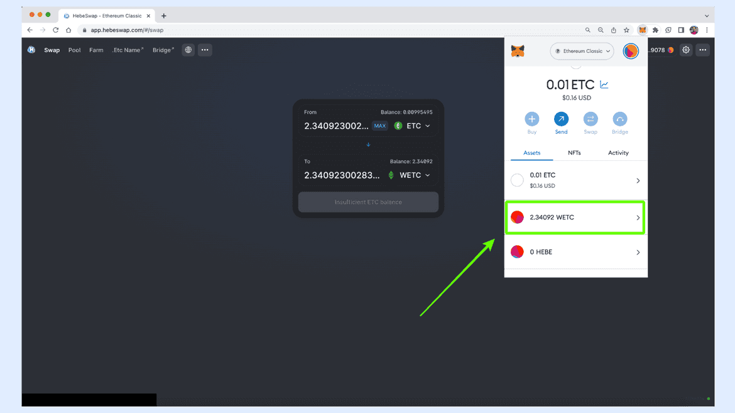Click the MetaMask Swap icon
Image resolution: width=735 pixels, height=413 pixels.
591,119
